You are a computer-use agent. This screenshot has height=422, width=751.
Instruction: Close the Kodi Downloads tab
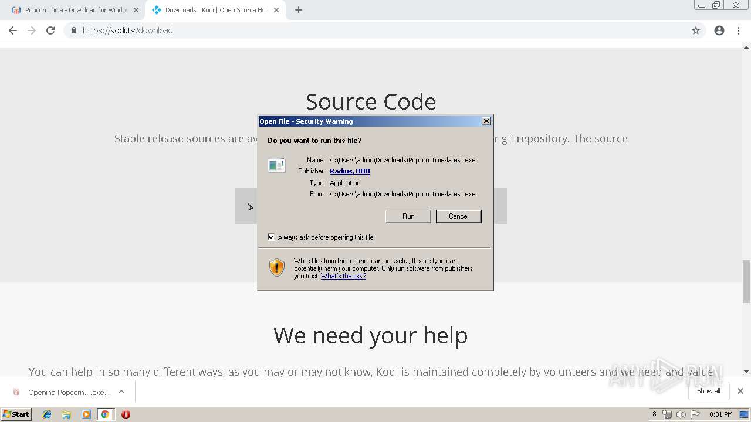point(276,10)
